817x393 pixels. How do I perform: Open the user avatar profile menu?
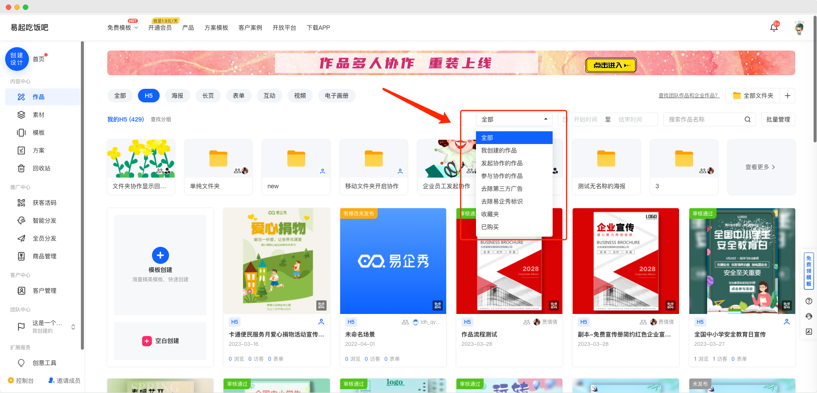[799, 28]
